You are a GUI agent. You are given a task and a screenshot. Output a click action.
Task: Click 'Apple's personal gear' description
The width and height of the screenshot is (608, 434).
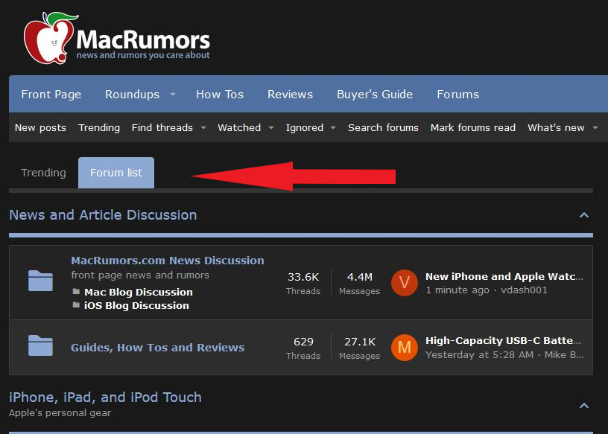pos(60,412)
